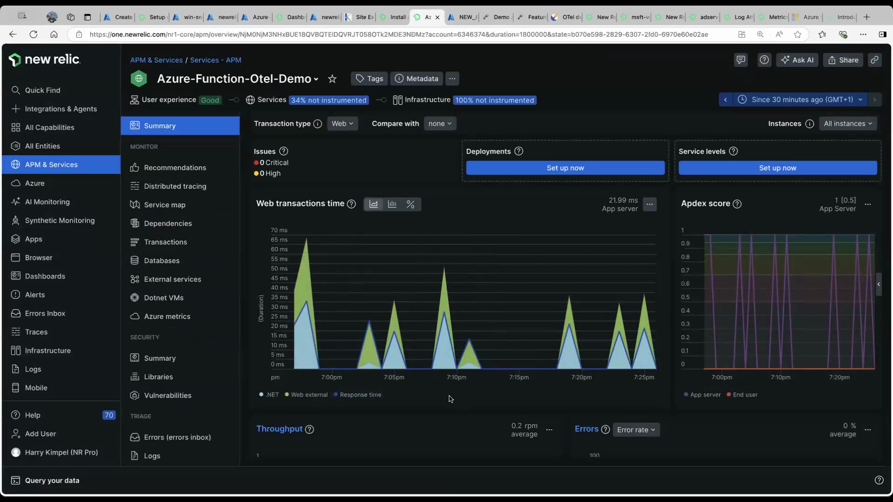Expand the entity name Azure-Function-Otel-Demo dropdown
893x502 pixels.
316,79
